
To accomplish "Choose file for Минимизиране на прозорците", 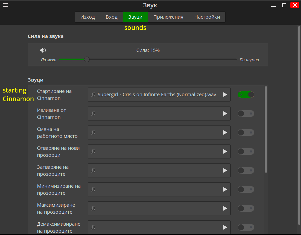I will tap(153, 189).
